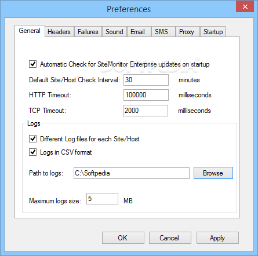Open the Failures tab
The image size is (258, 256).
(x=88, y=32)
